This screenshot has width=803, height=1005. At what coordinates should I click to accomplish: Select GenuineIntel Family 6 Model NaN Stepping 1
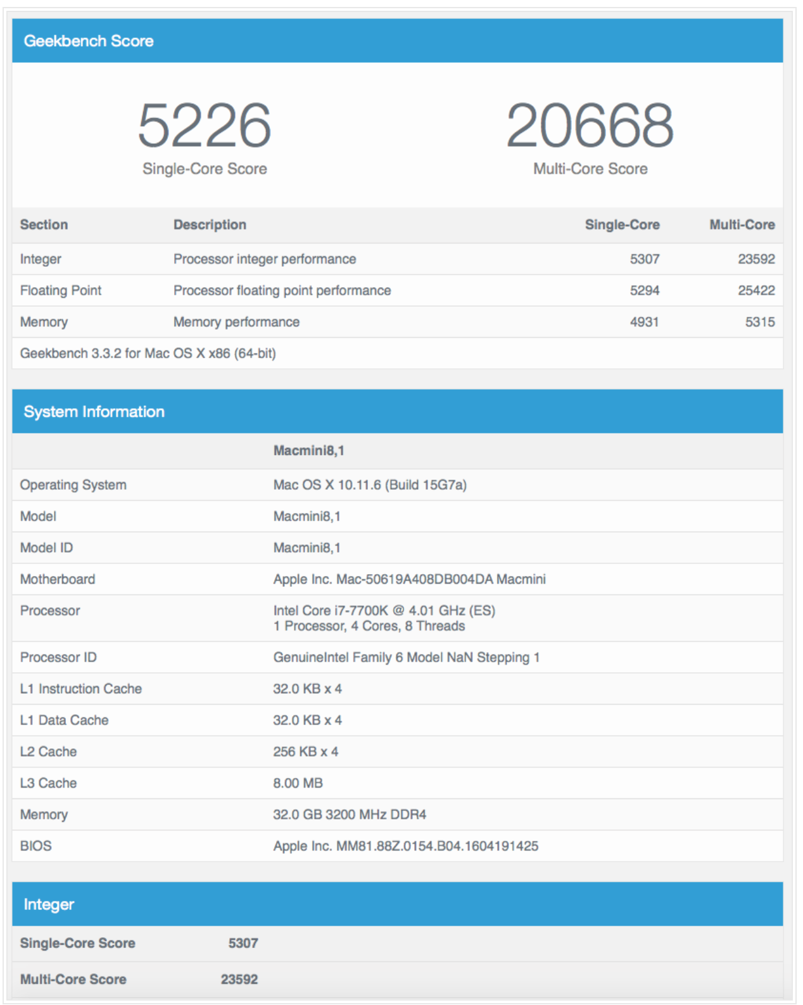406,657
